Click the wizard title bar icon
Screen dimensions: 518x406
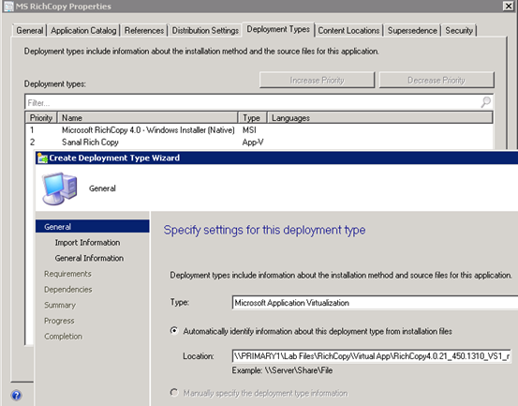click(42, 158)
